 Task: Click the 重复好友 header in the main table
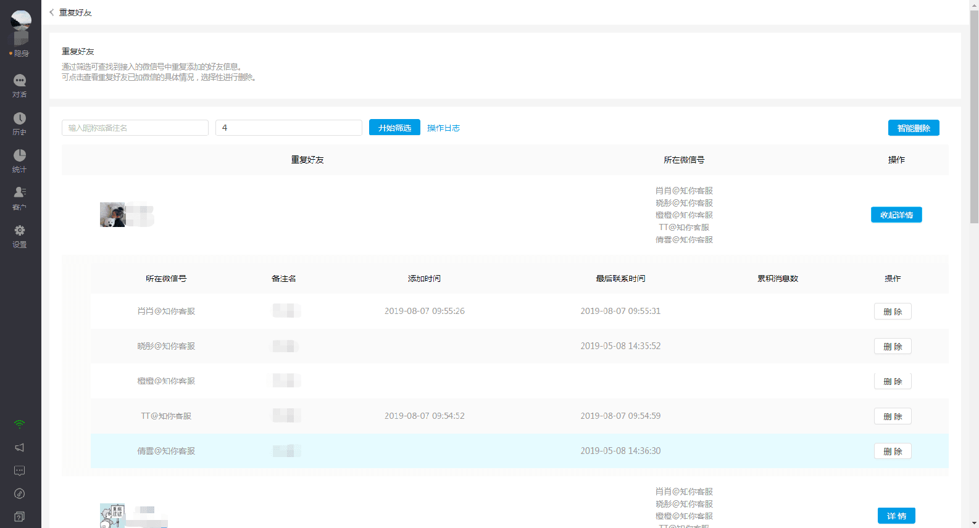tap(307, 160)
